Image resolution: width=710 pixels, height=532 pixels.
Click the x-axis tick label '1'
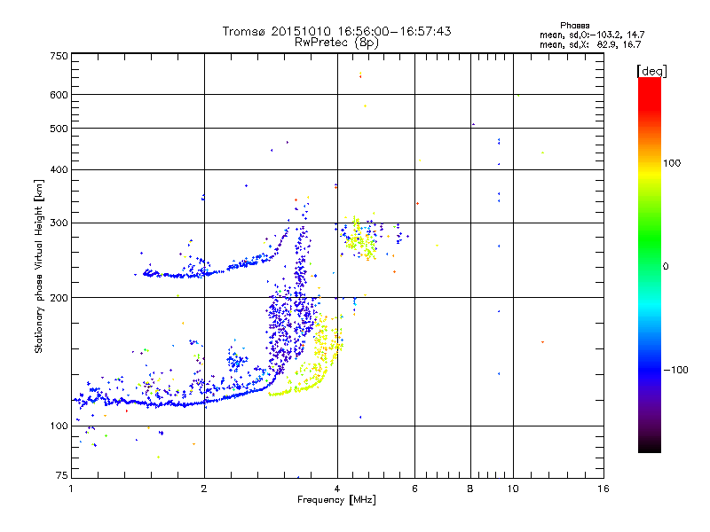coord(71,489)
